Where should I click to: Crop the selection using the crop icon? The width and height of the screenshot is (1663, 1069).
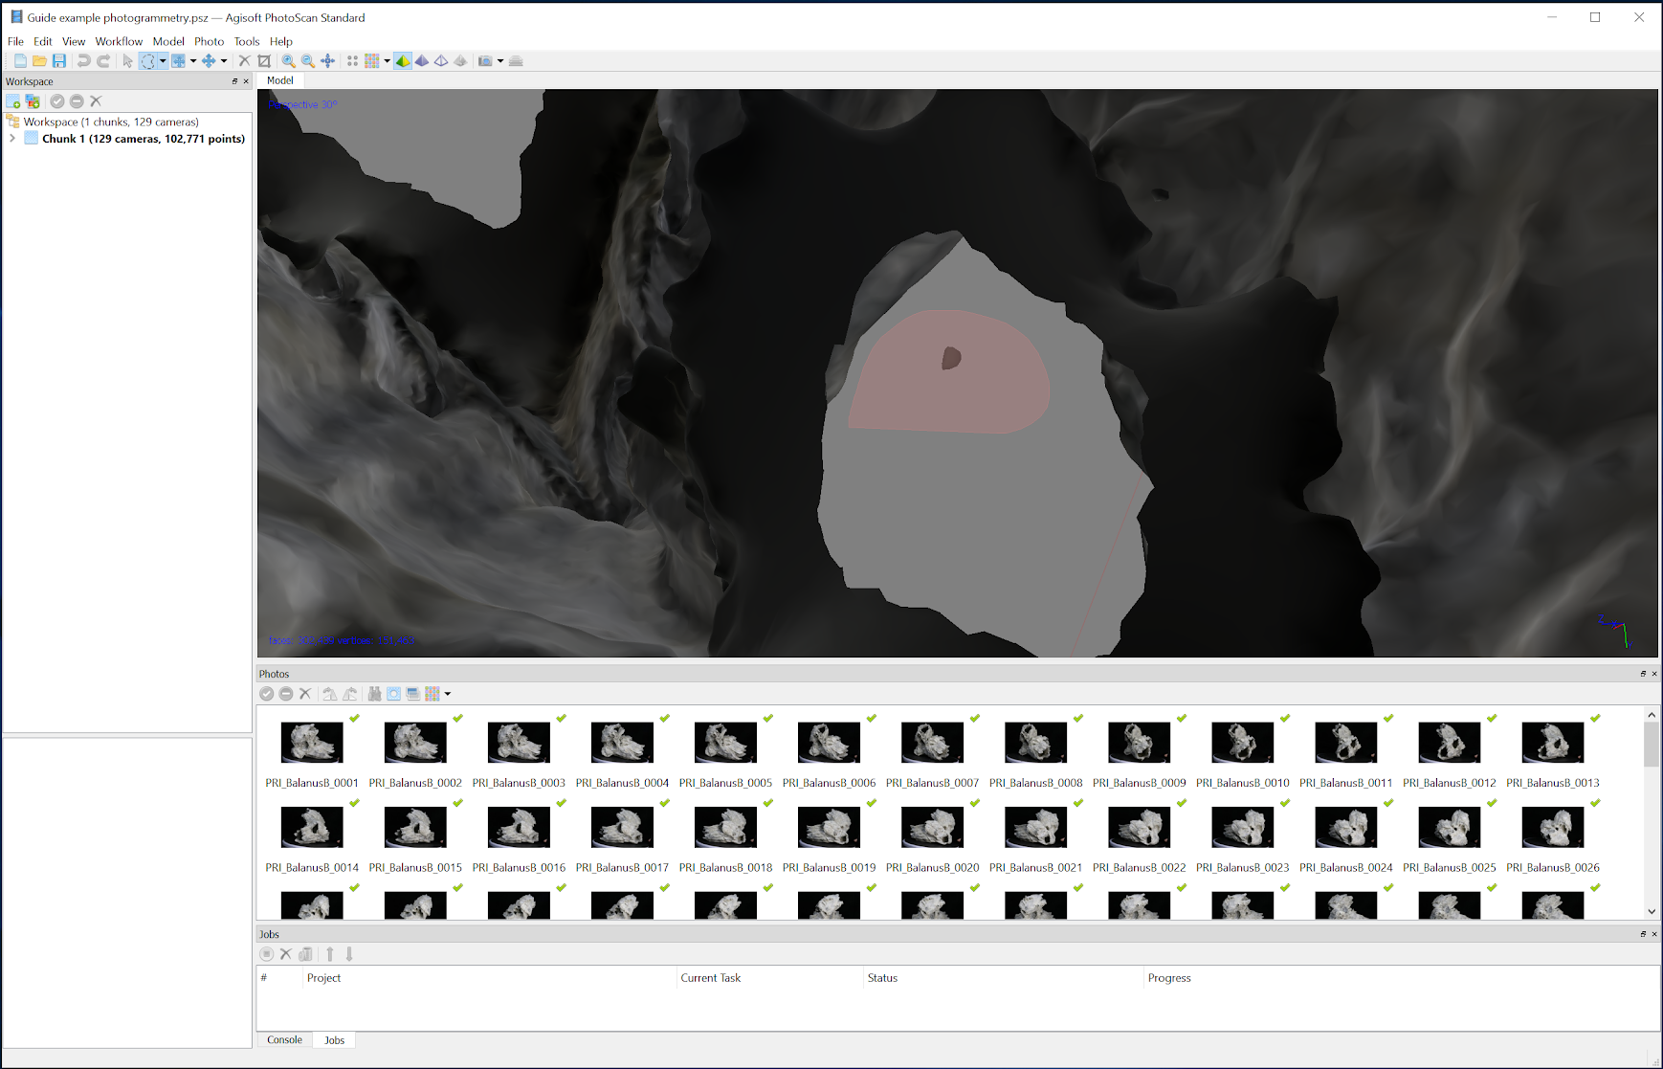[264, 61]
